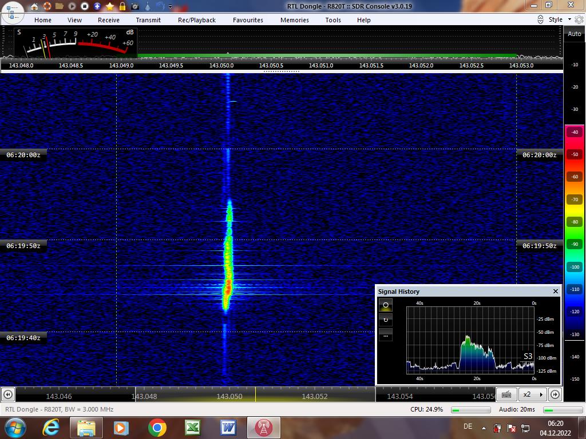Open Excel from the taskbar
Image resolution: width=586 pixels, height=439 pixels.
[193, 428]
